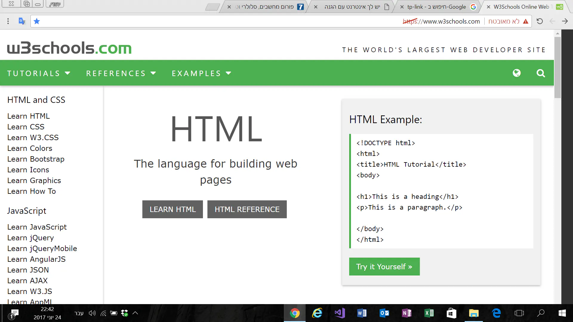Open the volume control in system tray

pyautogui.click(x=92, y=313)
